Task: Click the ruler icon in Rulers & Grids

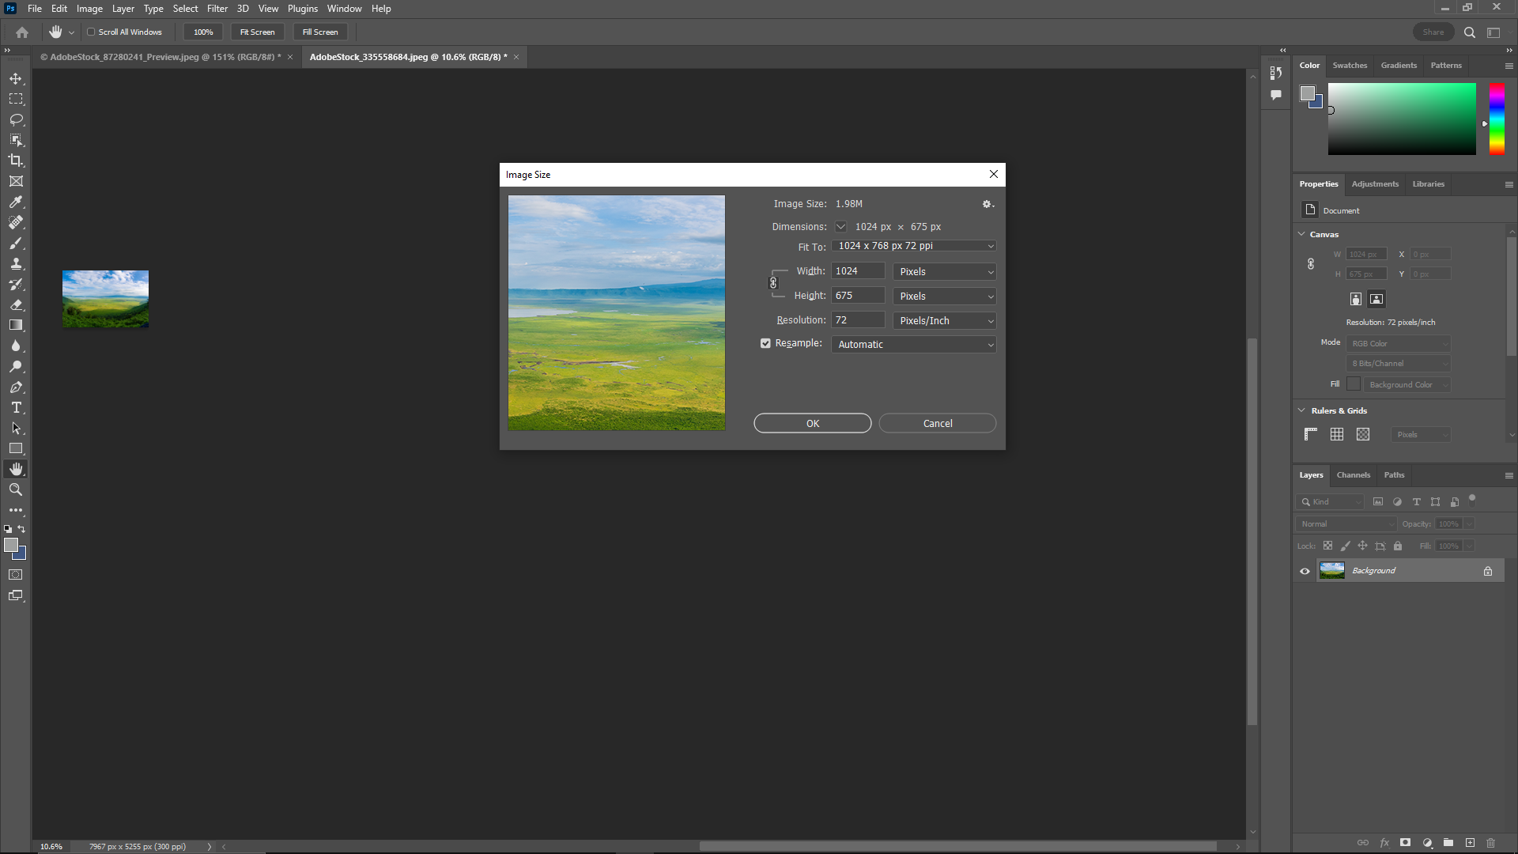Action: tap(1311, 434)
